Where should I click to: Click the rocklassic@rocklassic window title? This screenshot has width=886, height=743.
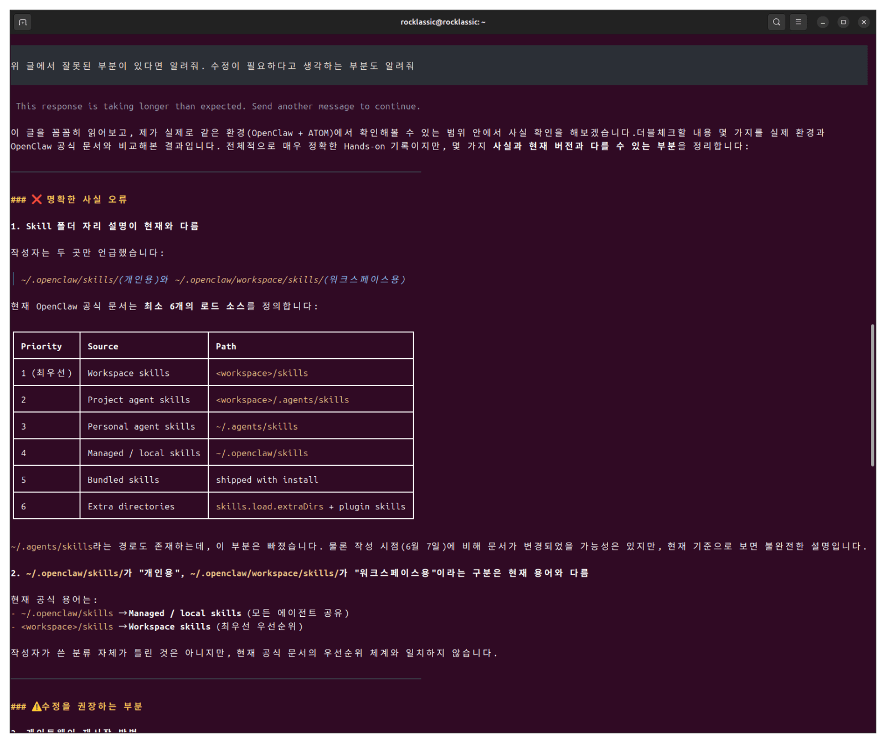[x=443, y=22]
